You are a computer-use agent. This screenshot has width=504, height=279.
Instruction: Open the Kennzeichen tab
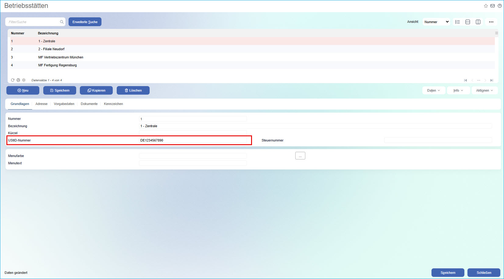113,104
